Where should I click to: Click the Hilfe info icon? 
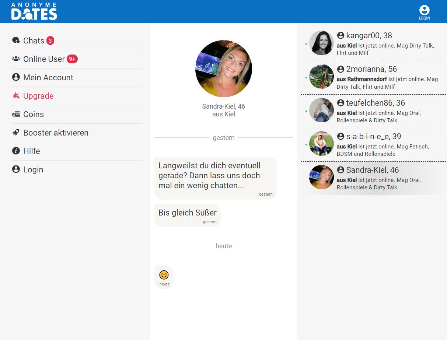[16, 151]
